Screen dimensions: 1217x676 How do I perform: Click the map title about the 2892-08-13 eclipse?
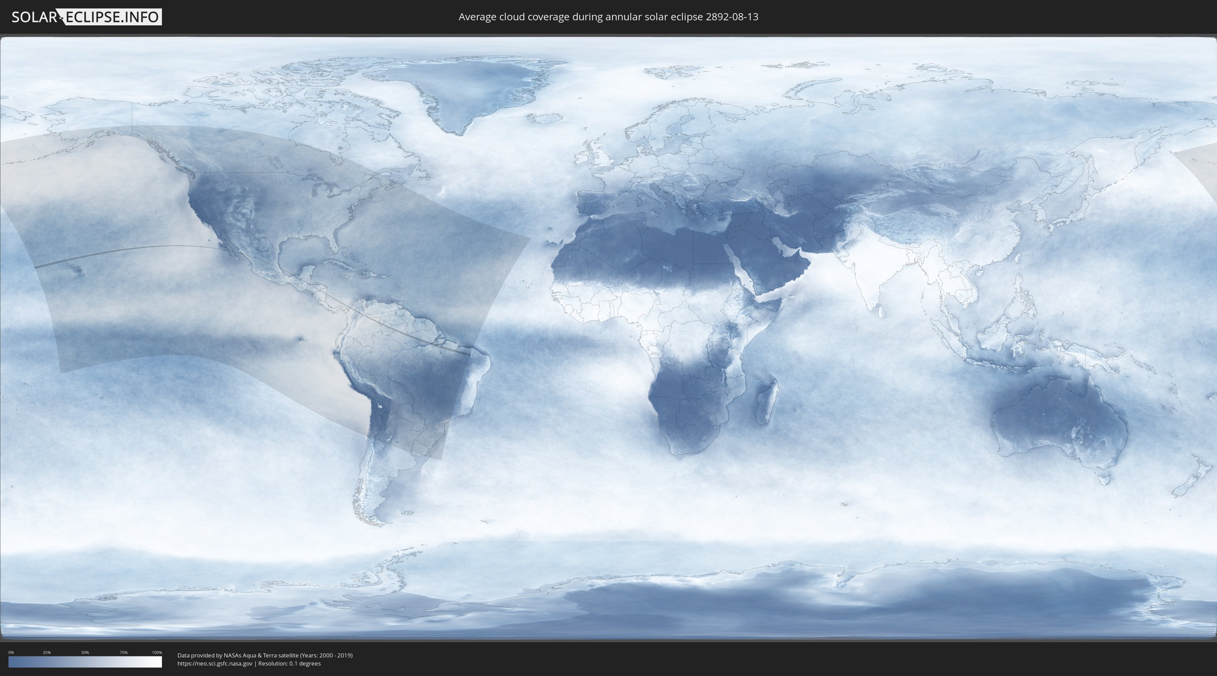tap(608, 17)
